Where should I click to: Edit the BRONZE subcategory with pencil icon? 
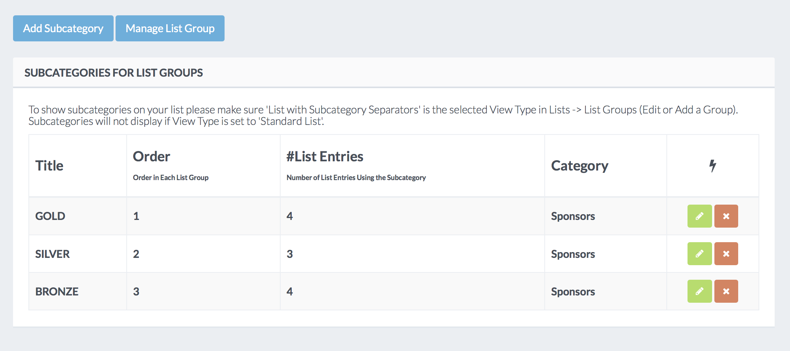pos(699,291)
